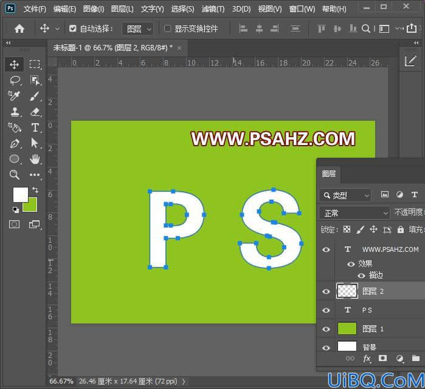The height and width of the screenshot is (389, 425).
Task: Open the 文件(F) menu
Action: point(35,9)
